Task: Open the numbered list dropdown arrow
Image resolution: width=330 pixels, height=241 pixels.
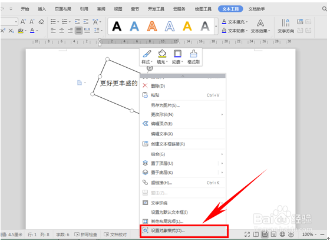Action: pyautogui.click(x=70, y=22)
